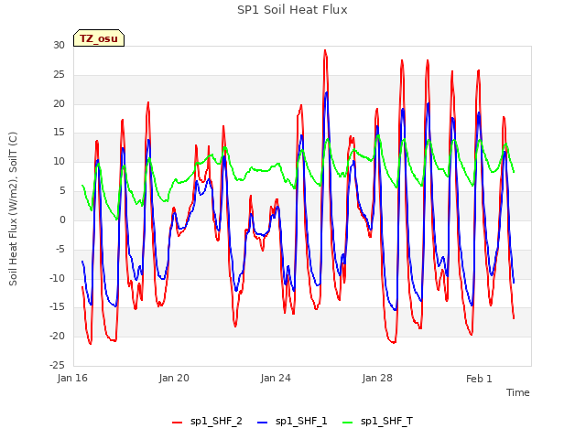Click the blue sp1_SHF_1 legend swatch

(x=263, y=423)
